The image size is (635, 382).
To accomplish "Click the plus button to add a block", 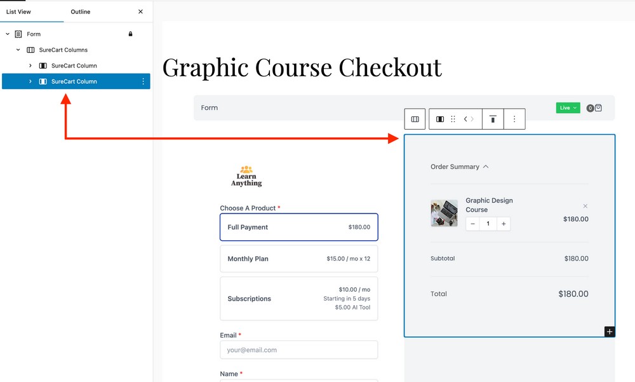I will [610, 331].
